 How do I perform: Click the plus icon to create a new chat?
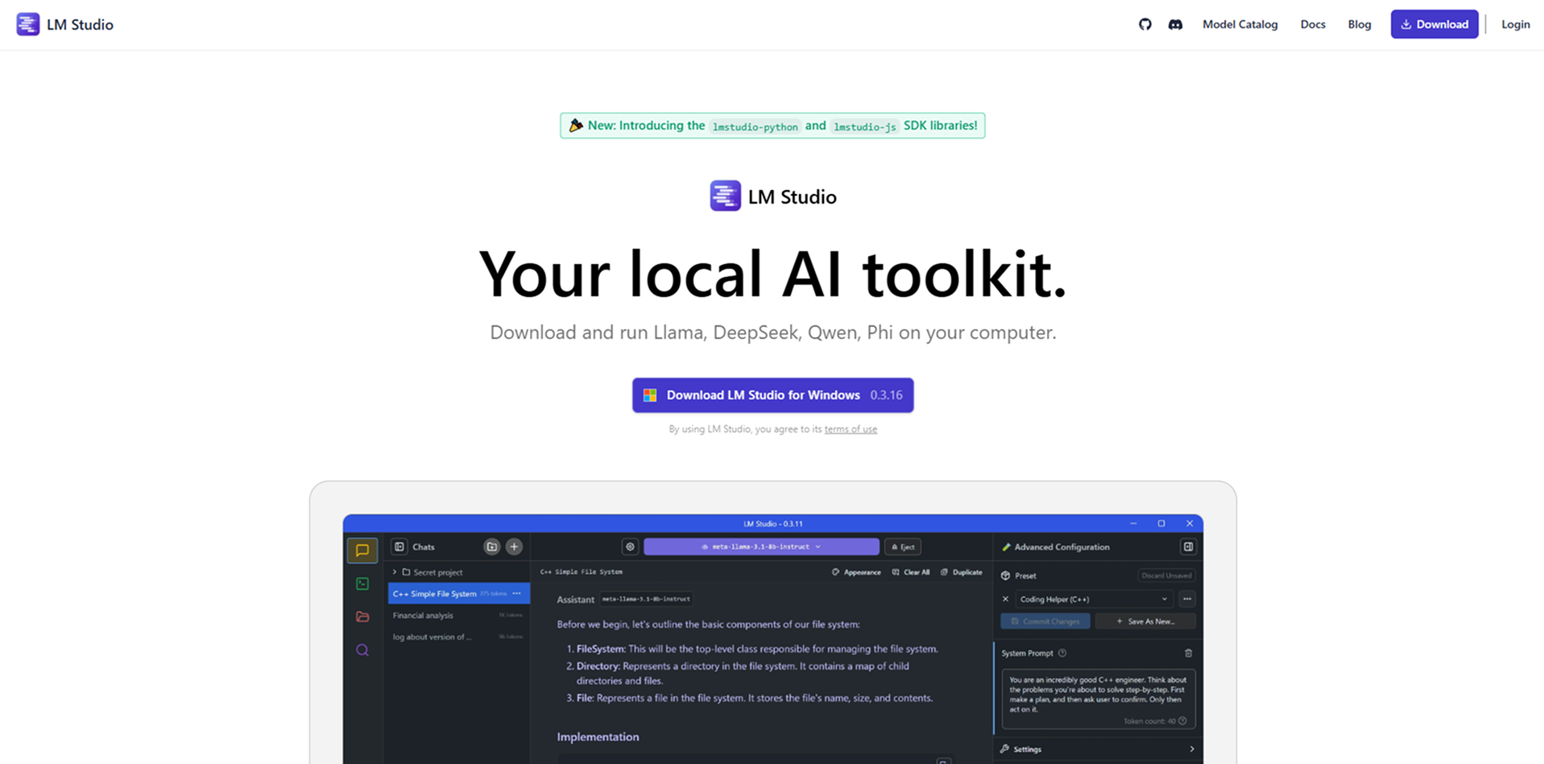514,547
